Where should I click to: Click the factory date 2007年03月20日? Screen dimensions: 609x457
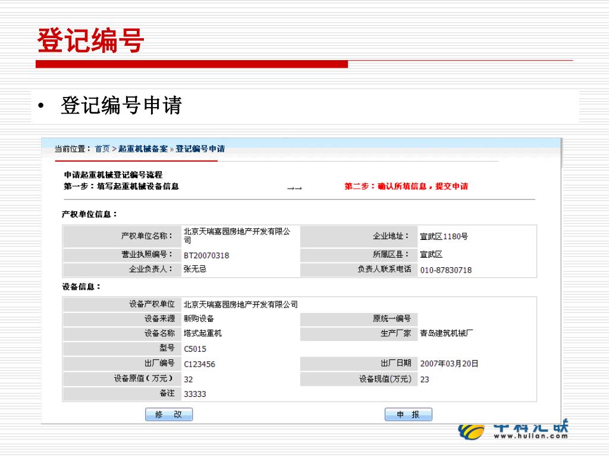coord(449,364)
